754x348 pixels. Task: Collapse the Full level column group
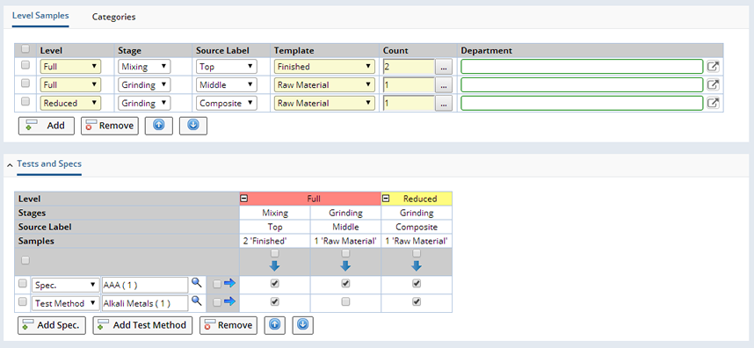pyautogui.click(x=243, y=199)
